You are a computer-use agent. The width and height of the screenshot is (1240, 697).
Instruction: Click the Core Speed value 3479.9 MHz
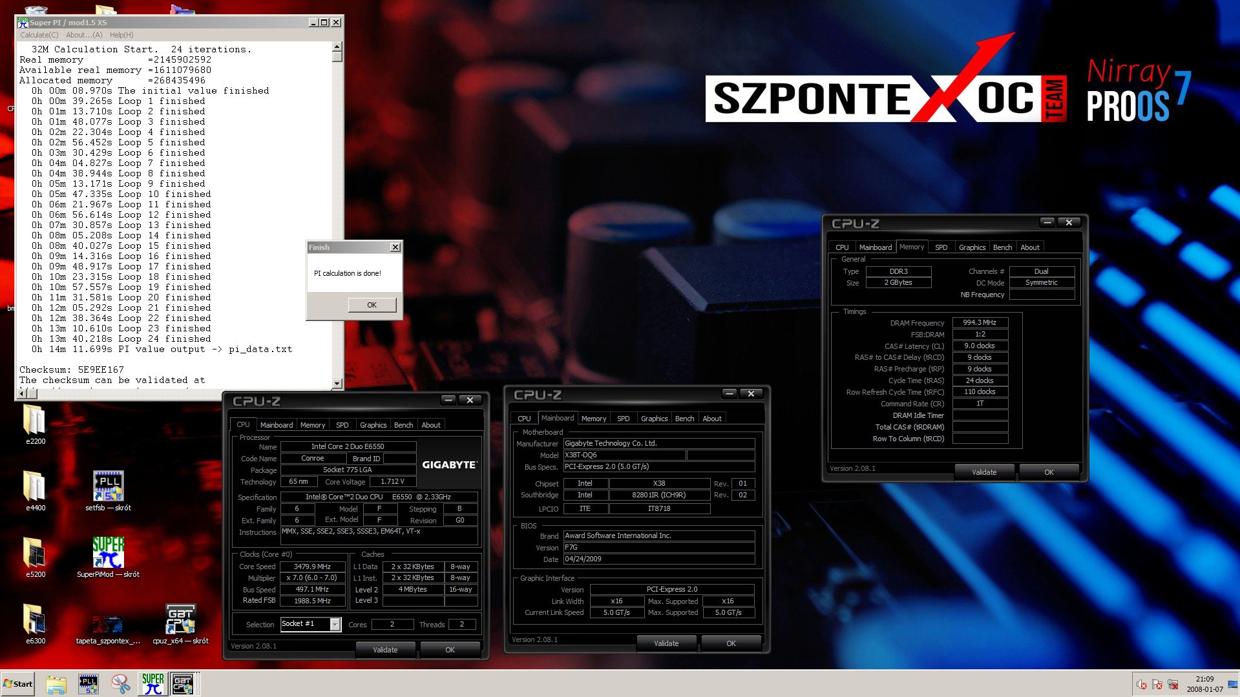click(x=312, y=567)
